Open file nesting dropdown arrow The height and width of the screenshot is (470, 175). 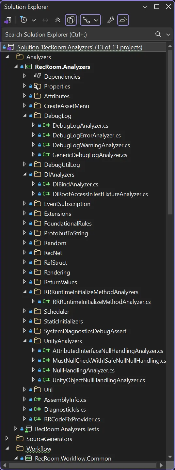[96, 20]
